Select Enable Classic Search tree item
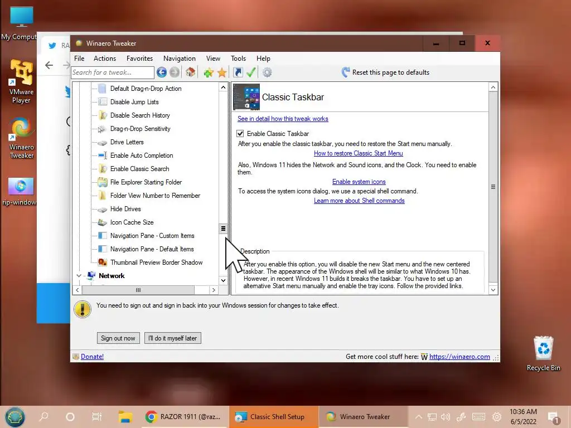Viewport: 571px width, 428px height. point(140,169)
